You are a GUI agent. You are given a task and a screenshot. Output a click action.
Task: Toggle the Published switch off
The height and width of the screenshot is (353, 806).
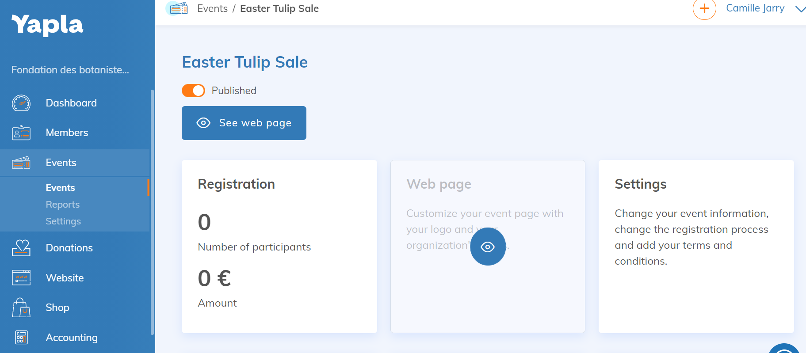(x=193, y=91)
